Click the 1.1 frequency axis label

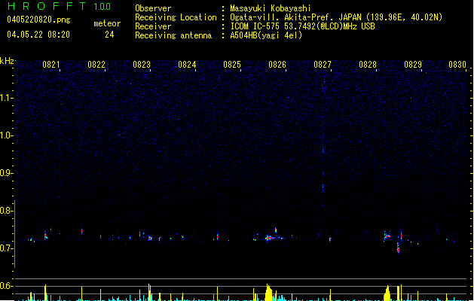click(x=6, y=98)
